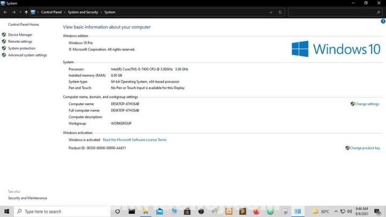The image size is (386, 217).
Task: Read the Microsoft Software License Terms
Action: pyautogui.click(x=135, y=140)
